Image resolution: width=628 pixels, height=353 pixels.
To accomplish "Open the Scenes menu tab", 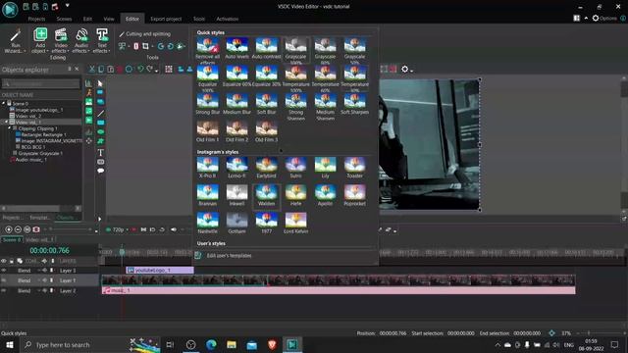I will coord(64,19).
